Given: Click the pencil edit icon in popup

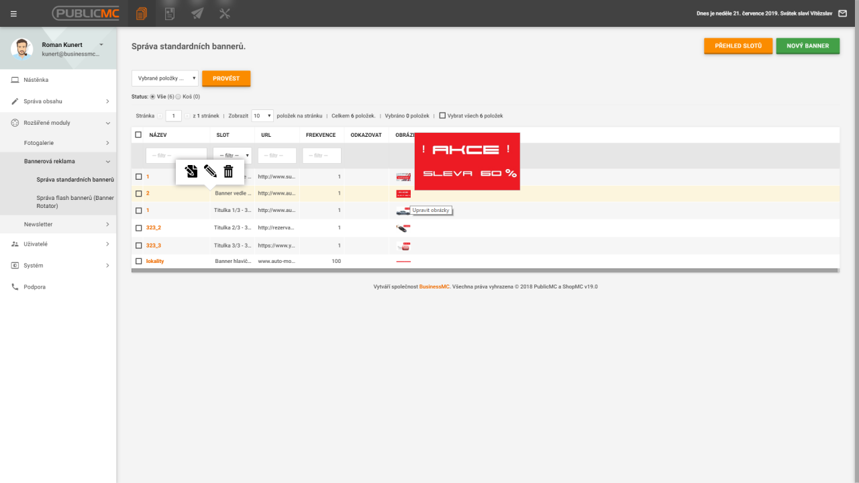Looking at the screenshot, I should pos(210,171).
